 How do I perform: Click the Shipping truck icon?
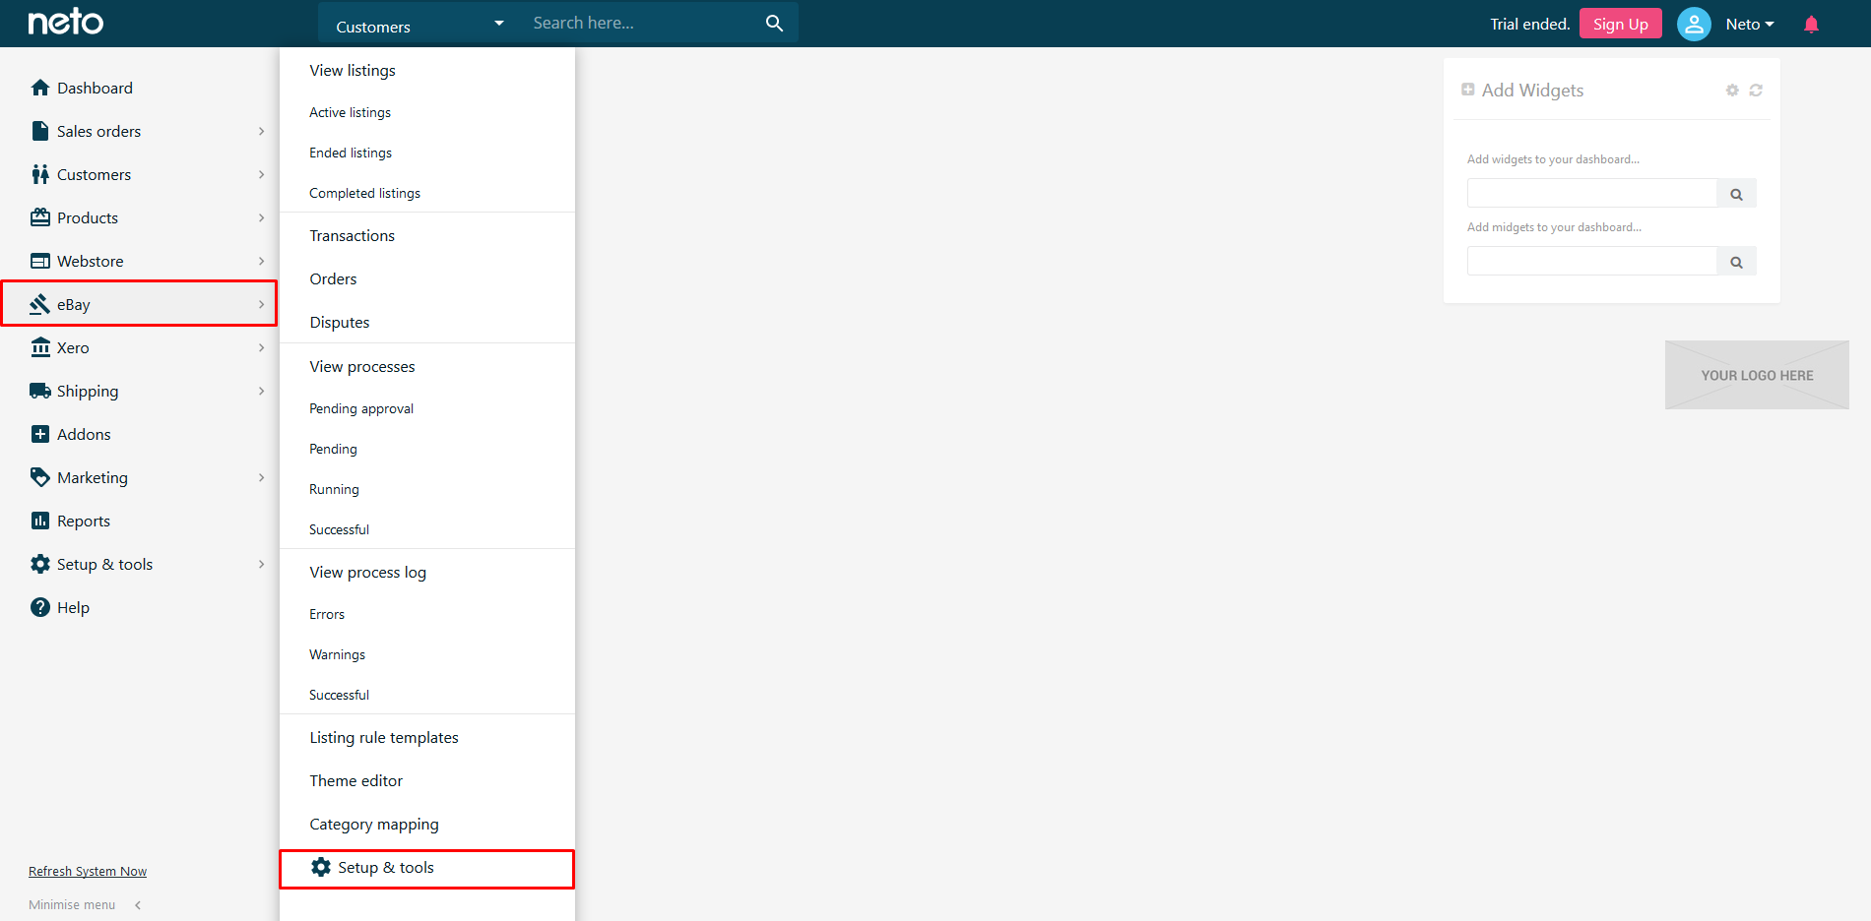click(40, 391)
